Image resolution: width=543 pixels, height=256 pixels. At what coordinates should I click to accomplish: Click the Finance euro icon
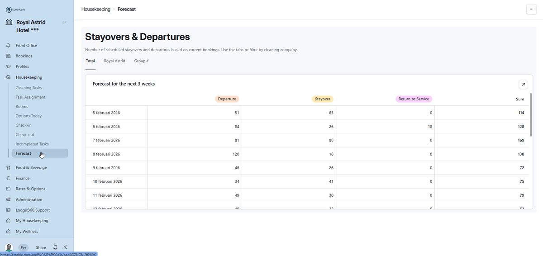pos(8,178)
